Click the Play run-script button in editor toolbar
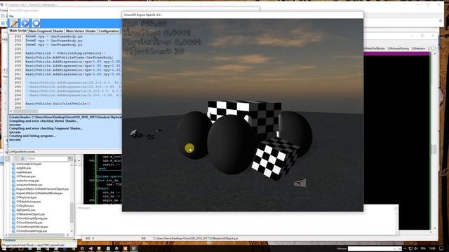The image size is (449, 252). [25, 23]
